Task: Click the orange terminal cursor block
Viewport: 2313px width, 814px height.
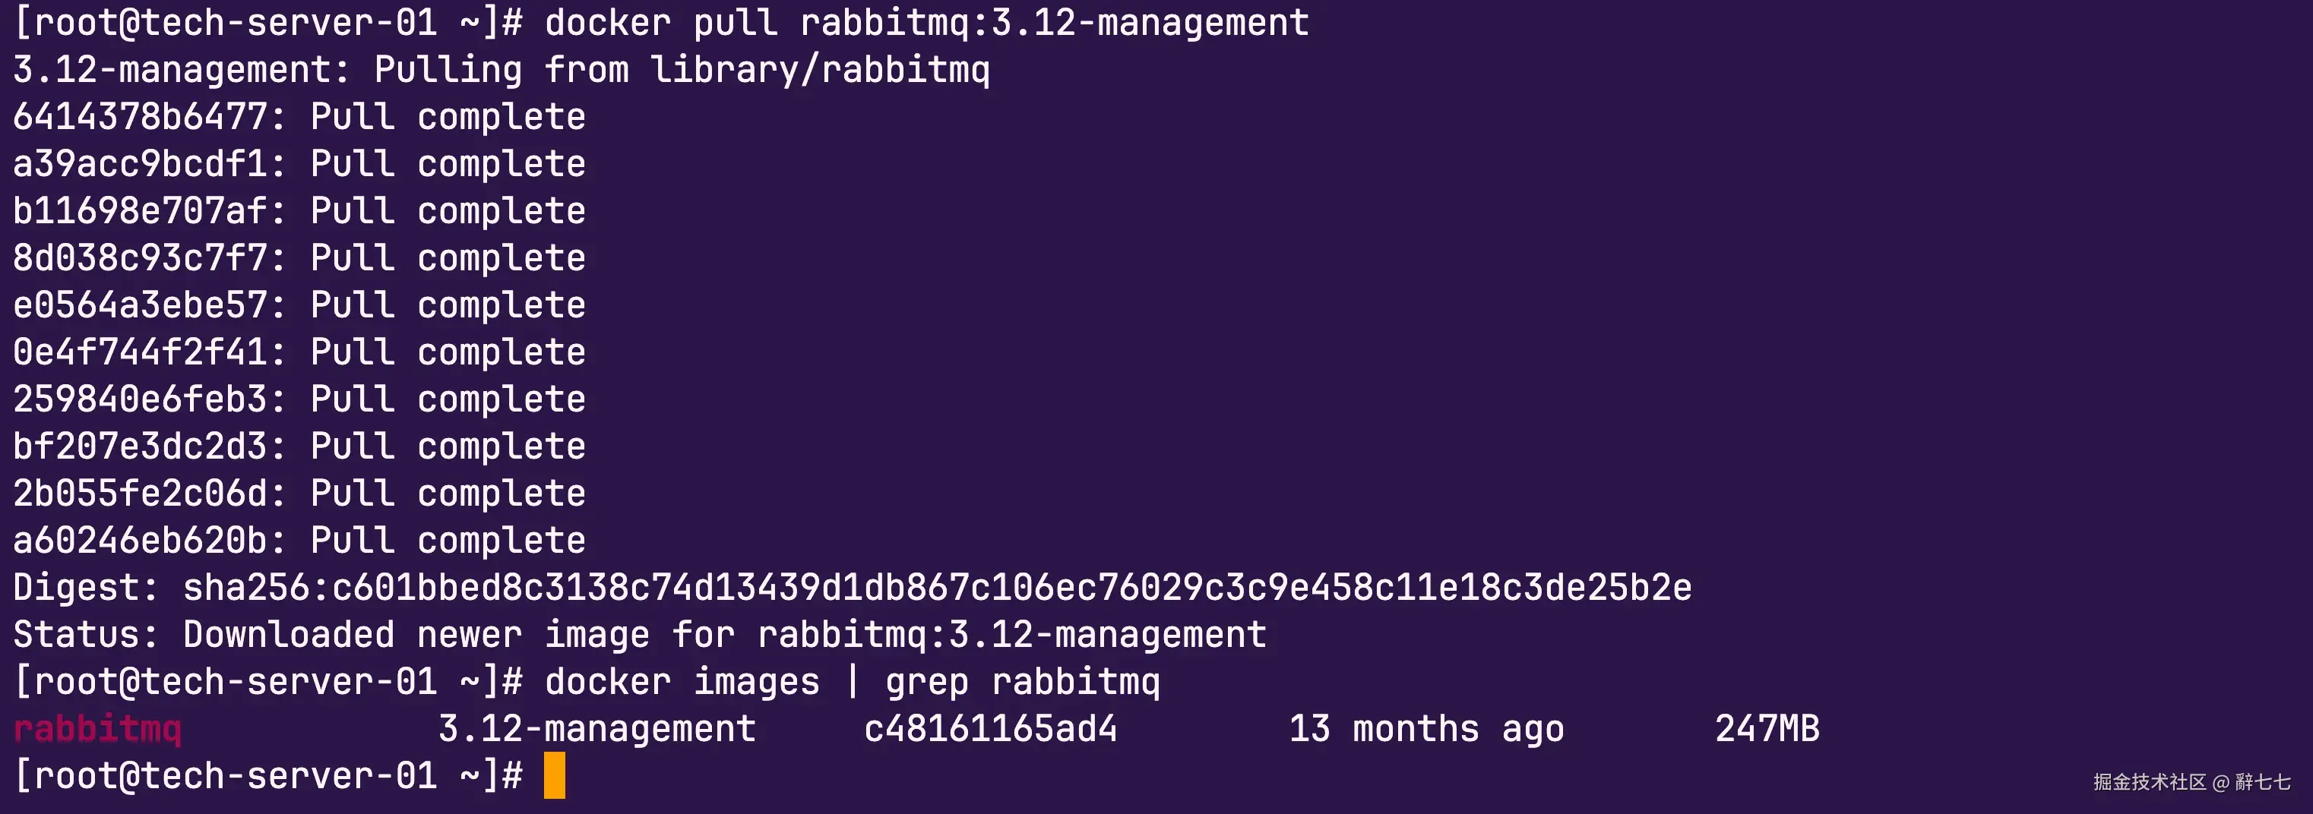Action: point(554,775)
